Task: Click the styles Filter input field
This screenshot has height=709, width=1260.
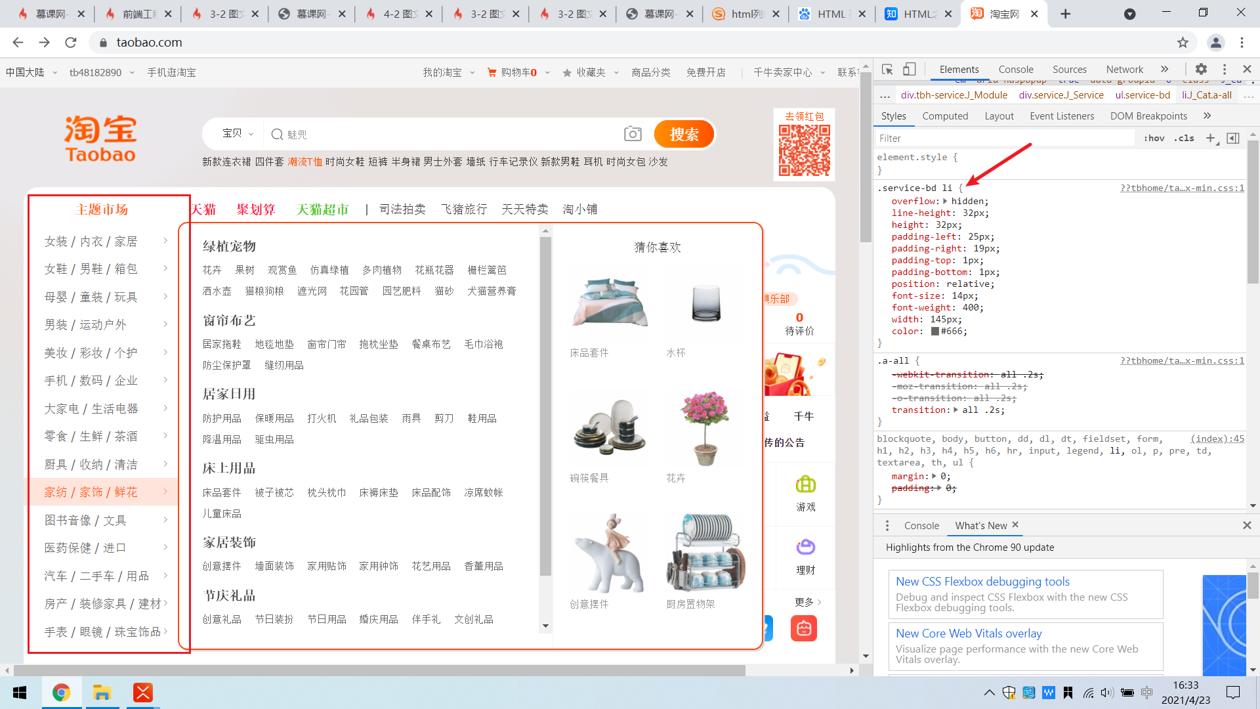Action: tap(1005, 138)
